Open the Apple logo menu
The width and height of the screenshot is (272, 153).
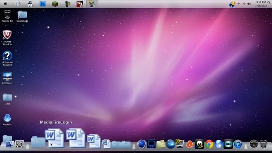(x=6, y=3)
